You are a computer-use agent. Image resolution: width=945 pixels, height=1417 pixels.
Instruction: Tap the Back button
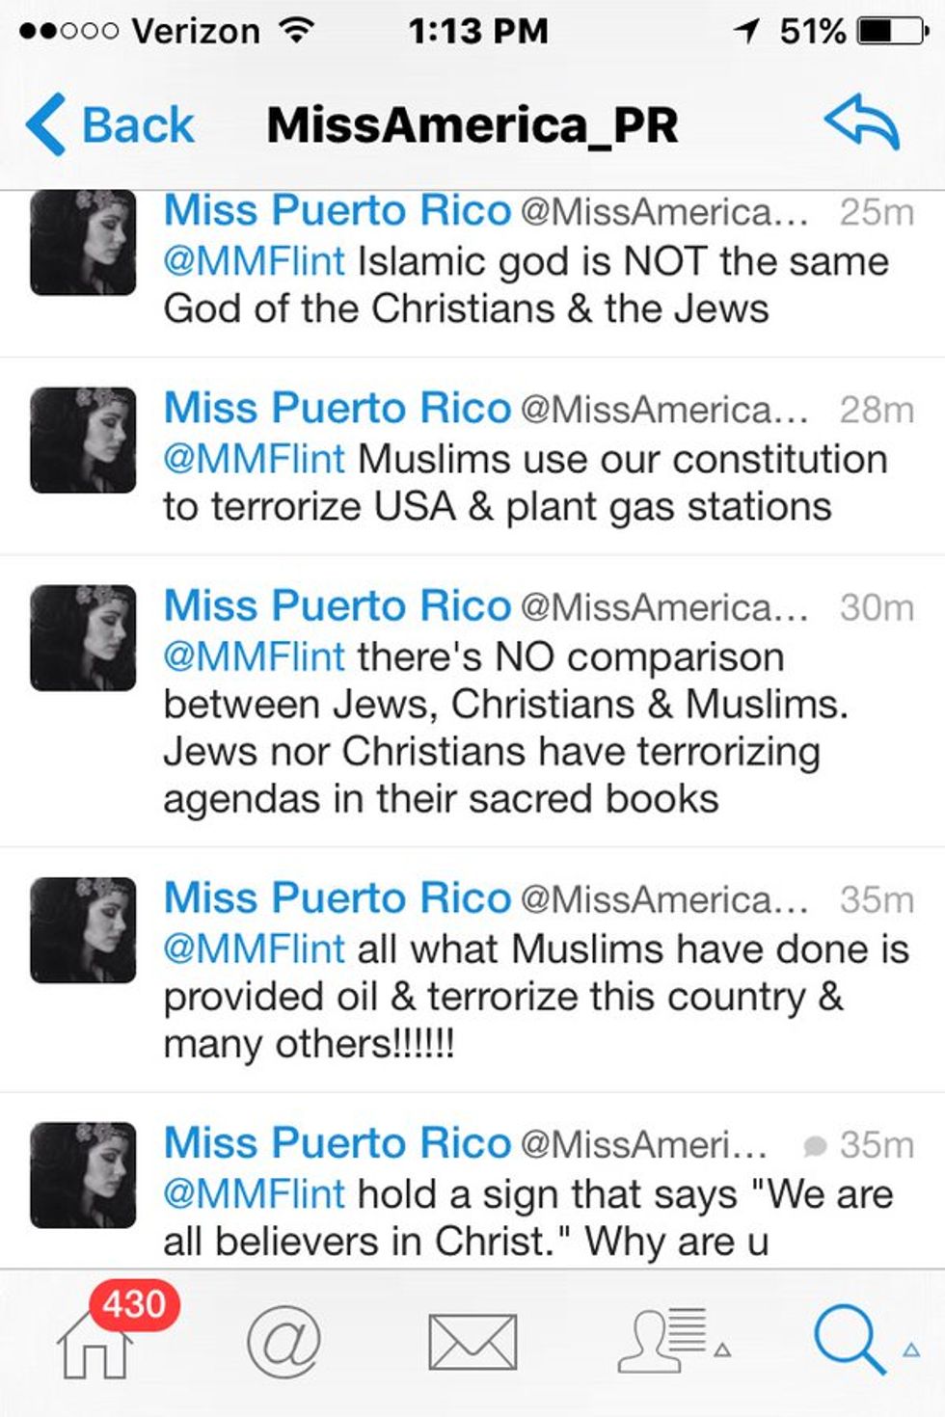click(x=111, y=125)
